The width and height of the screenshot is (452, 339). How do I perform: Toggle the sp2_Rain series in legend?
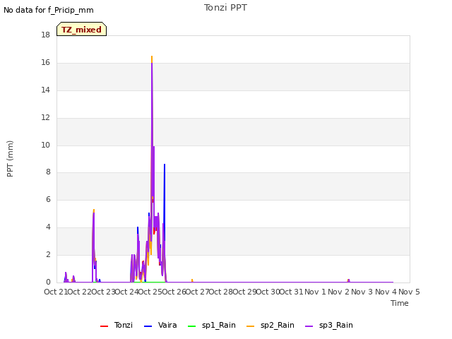point(270,325)
